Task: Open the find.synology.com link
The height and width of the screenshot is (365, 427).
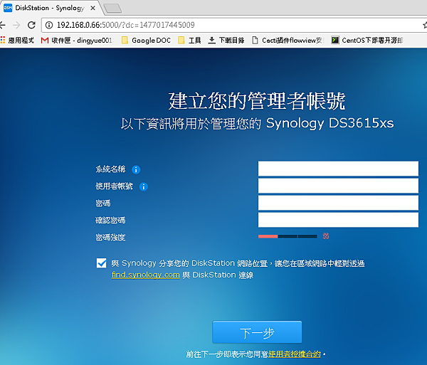Action: 146,275
